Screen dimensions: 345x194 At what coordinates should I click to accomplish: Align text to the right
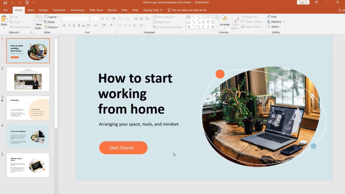tap(130, 26)
